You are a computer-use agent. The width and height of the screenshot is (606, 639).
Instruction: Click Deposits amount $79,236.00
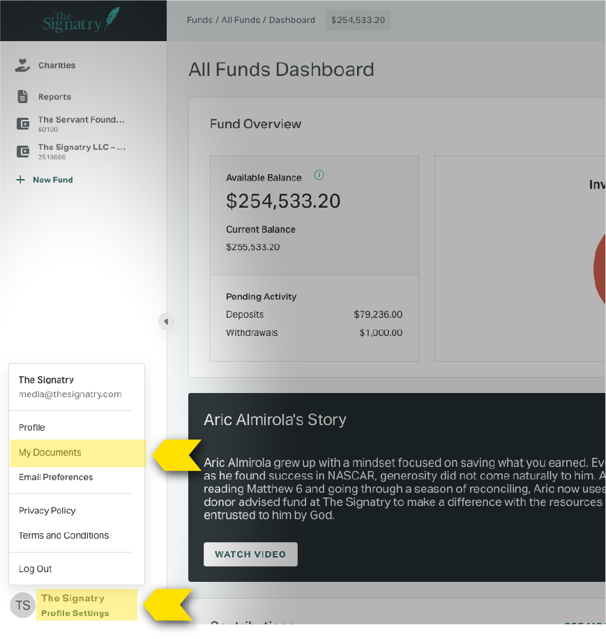point(378,314)
